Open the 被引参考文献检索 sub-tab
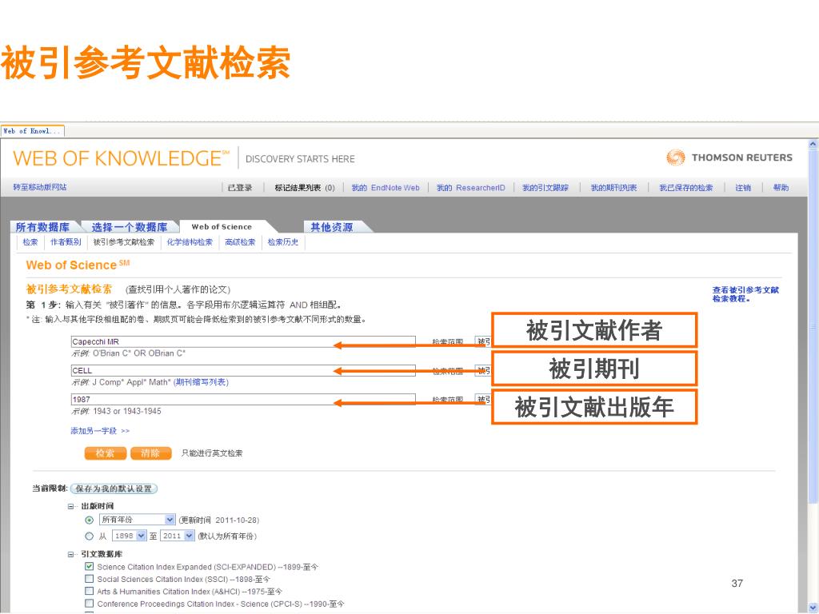 pyautogui.click(x=124, y=241)
